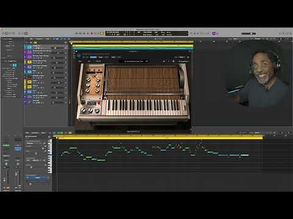The height and width of the screenshot is (219, 293).
Task: Click the left channel strip pan knob
Action: [6, 164]
